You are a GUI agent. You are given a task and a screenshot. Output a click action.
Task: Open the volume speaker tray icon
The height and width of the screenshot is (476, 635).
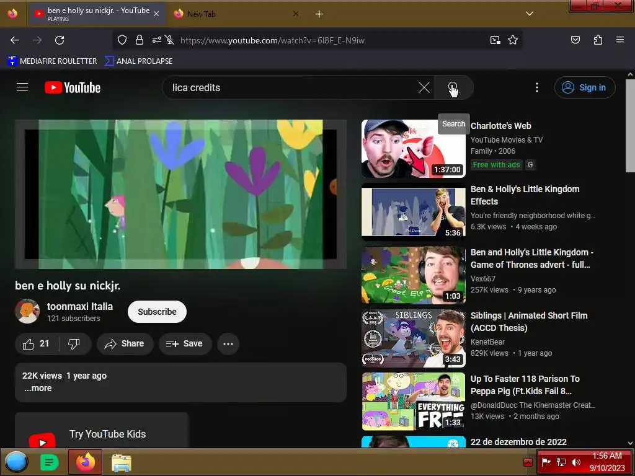(x=575, y=462)
